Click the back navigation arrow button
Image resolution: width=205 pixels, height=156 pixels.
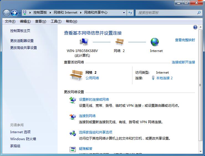coord(6,13)
